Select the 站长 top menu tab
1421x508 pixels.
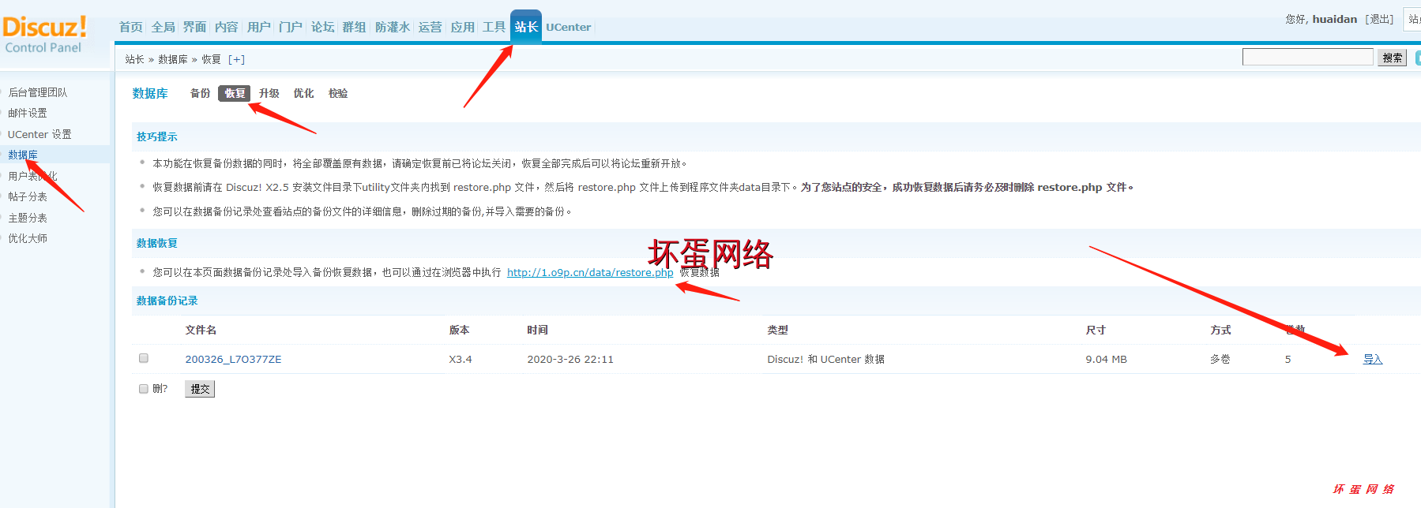click(526, 27)
